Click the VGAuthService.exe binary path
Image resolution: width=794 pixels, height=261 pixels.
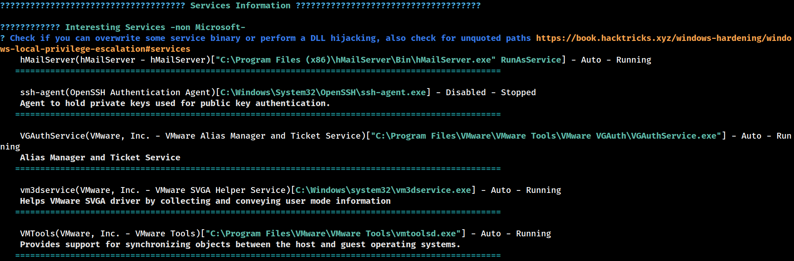click(x=546, y=136)
